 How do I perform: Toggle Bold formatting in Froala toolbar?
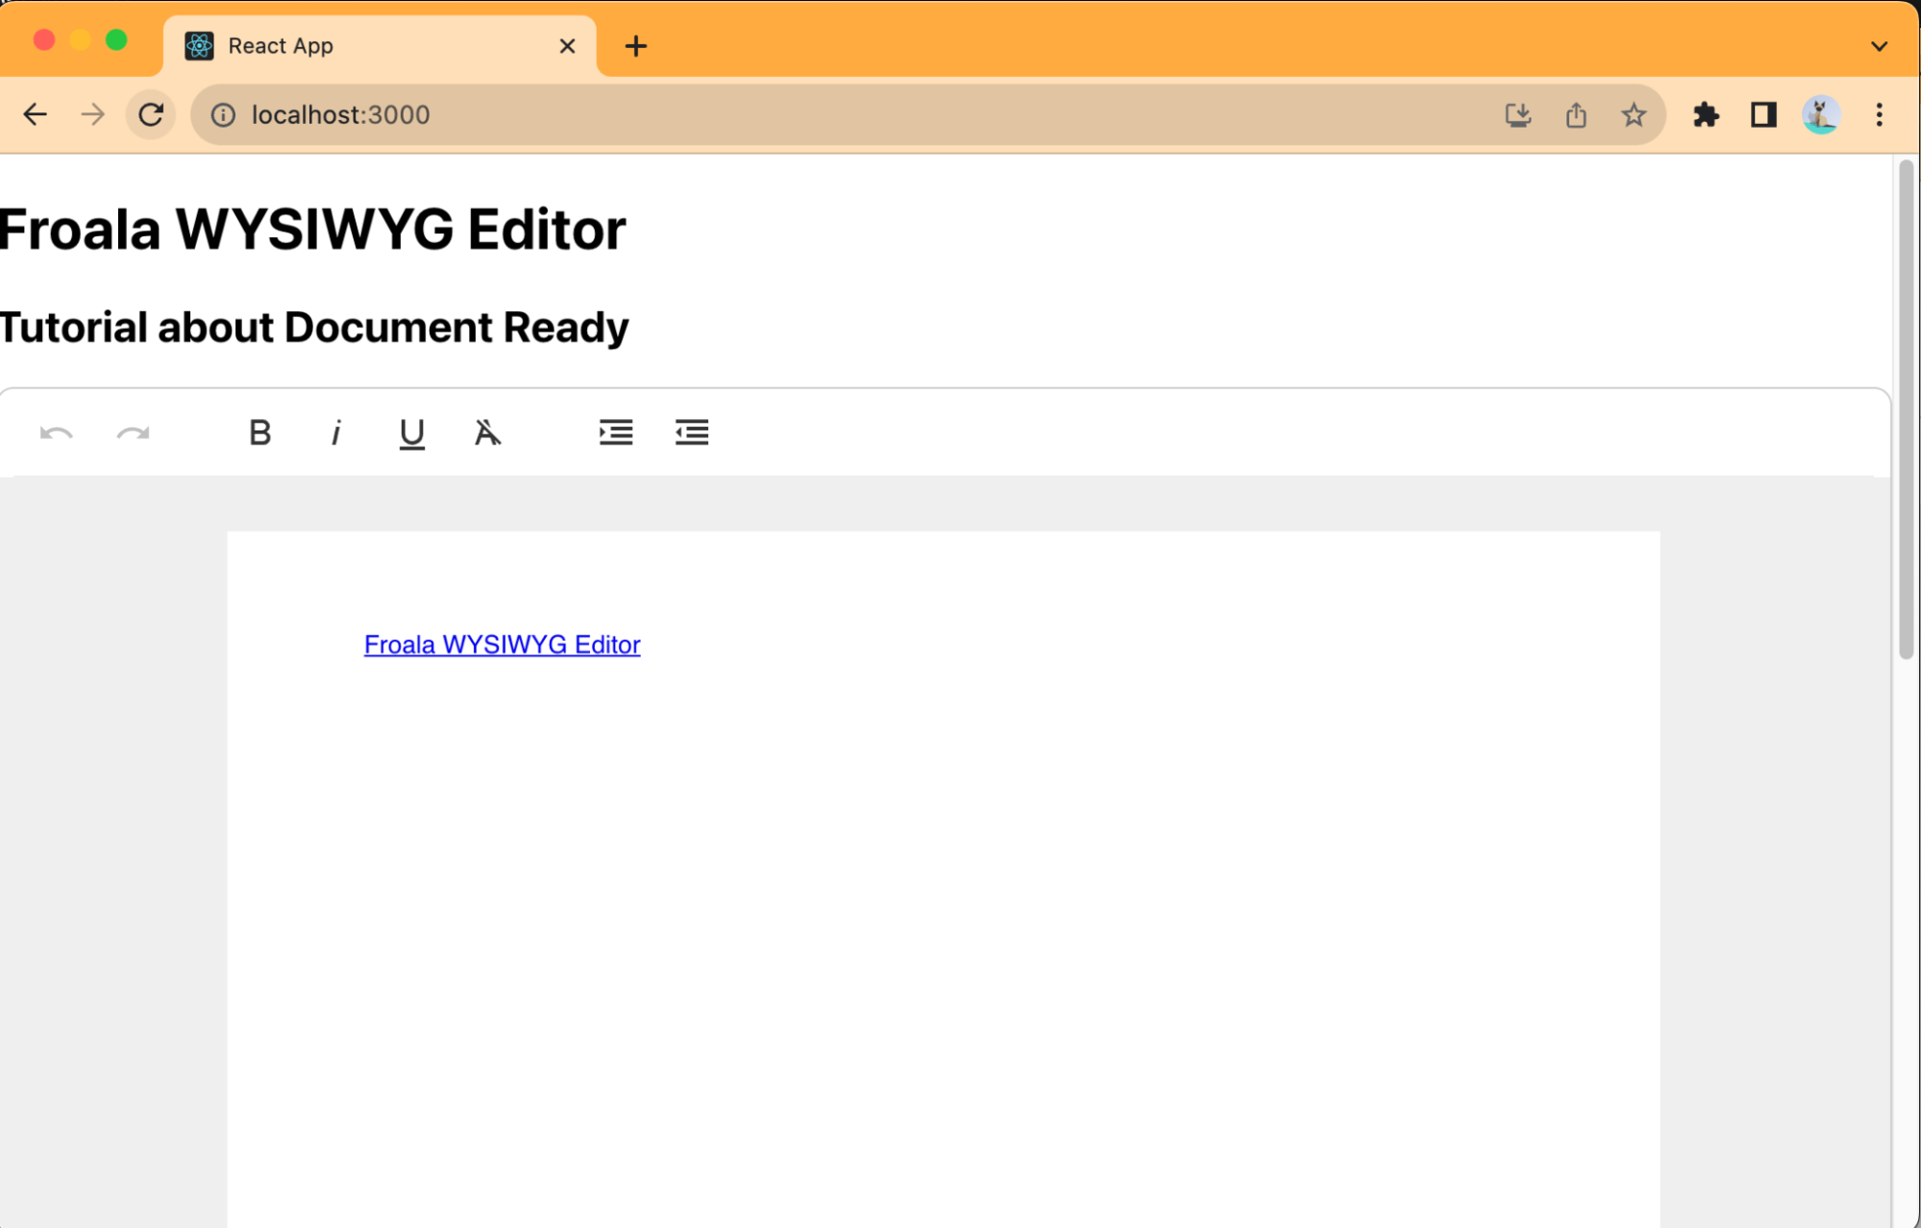click(x=259, y=433)
